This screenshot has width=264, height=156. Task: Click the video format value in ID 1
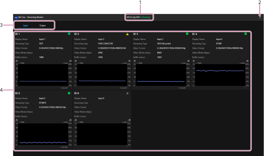pos(51,48)
